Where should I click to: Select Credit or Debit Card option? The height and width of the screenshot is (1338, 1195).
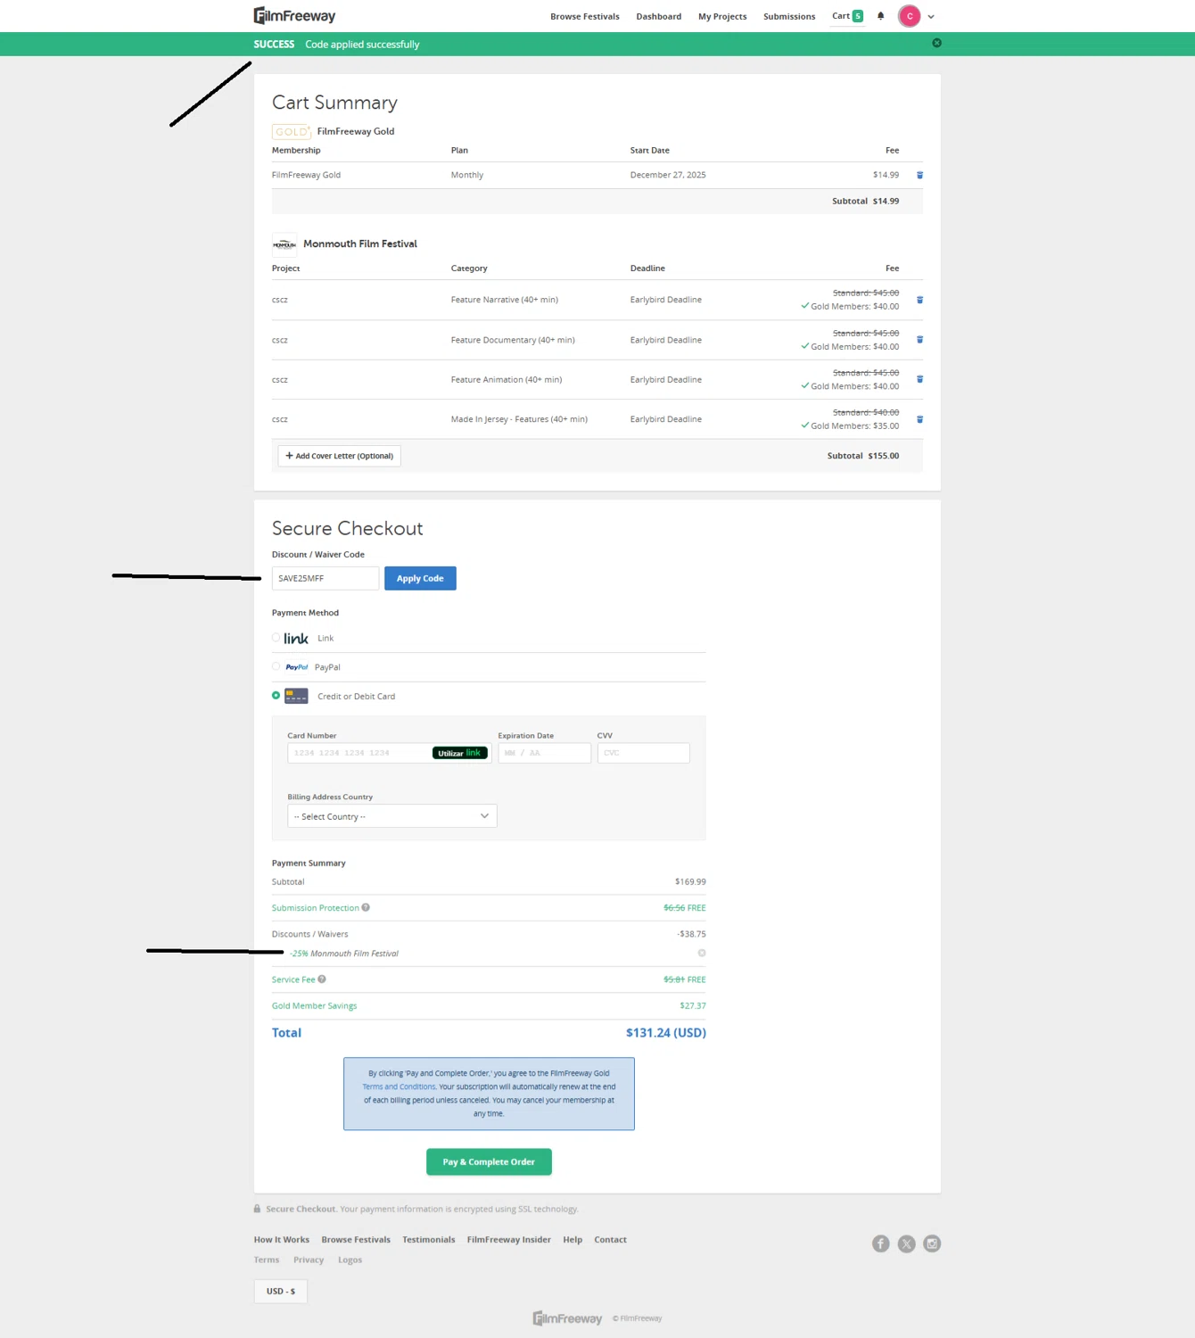[276, 696]
